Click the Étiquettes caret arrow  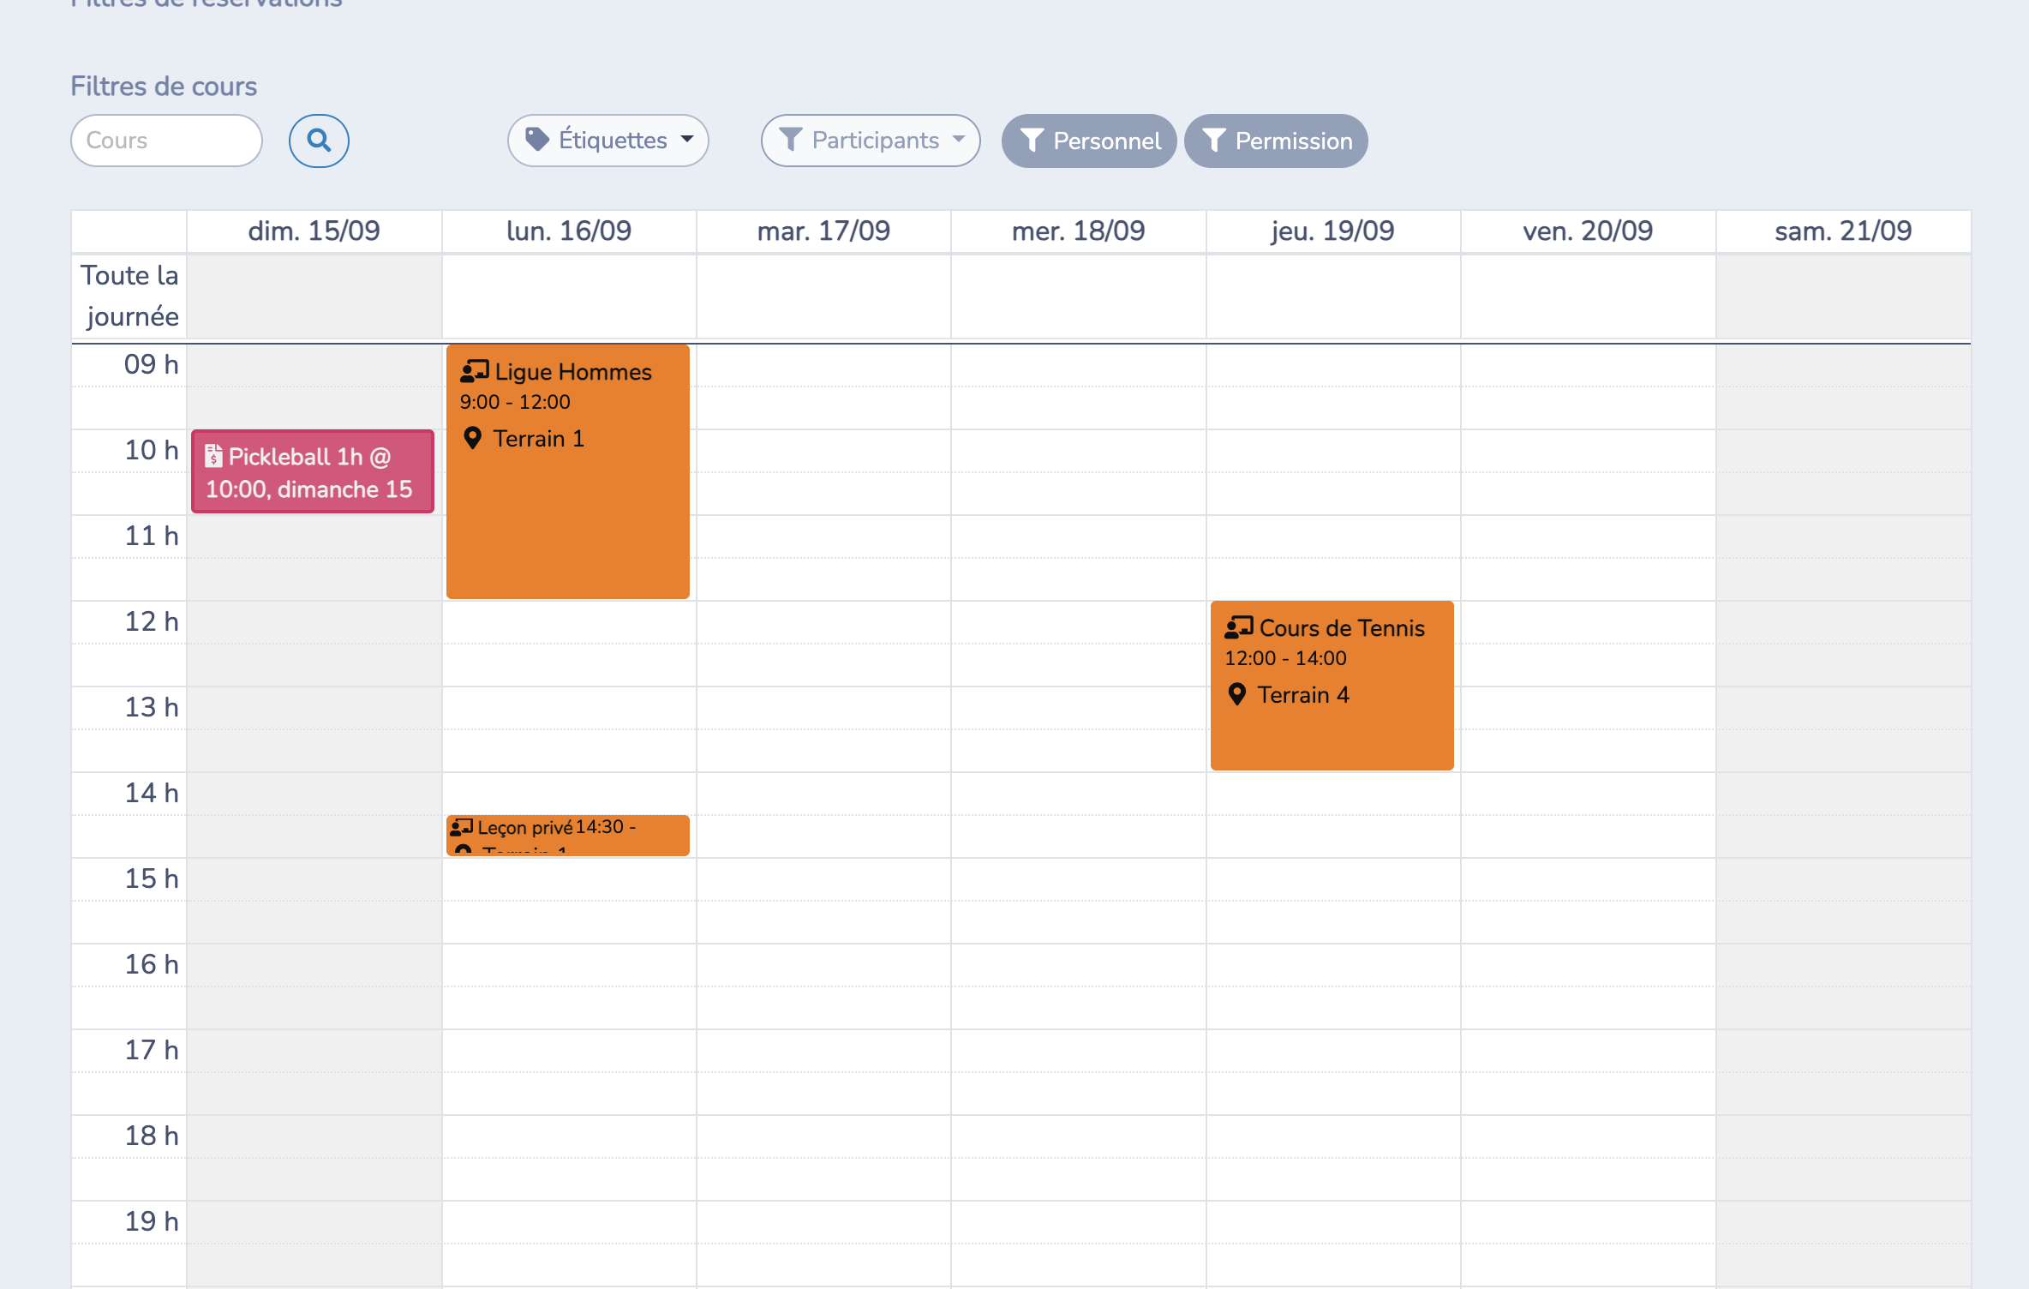(687, 139)
